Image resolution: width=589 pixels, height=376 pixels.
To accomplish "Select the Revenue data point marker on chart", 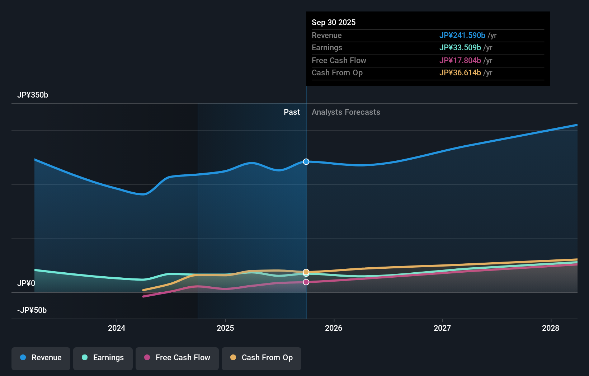I will click(x=306, y=161).
